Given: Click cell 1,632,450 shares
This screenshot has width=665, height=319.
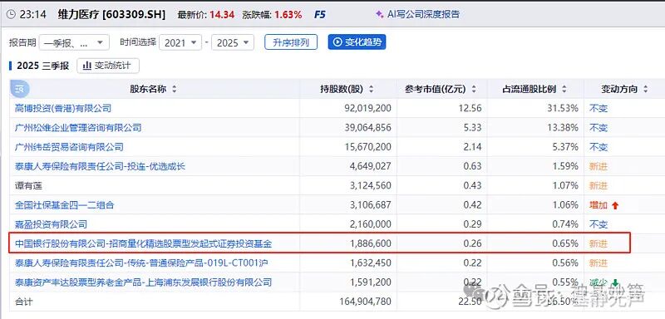Looking at the screenshot, I should pos(371,263).
